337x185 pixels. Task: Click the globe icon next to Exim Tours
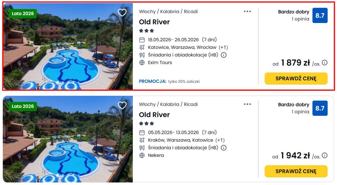[142, 63]
